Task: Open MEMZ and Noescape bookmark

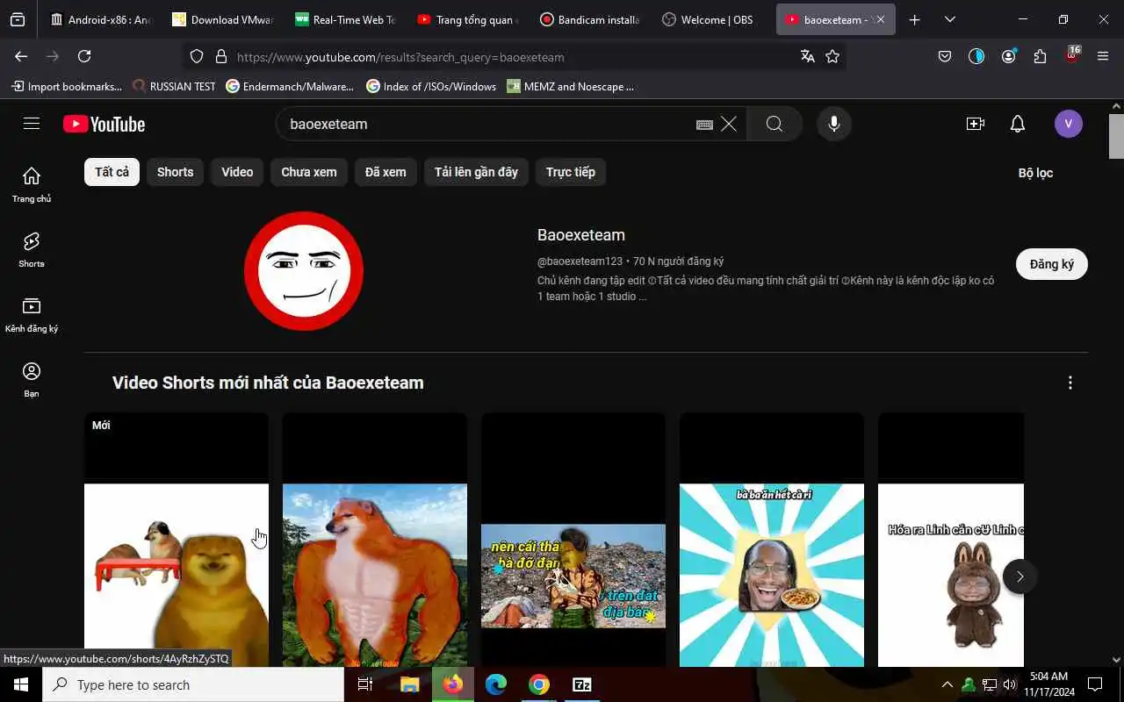Action: [x=571, y=86]
